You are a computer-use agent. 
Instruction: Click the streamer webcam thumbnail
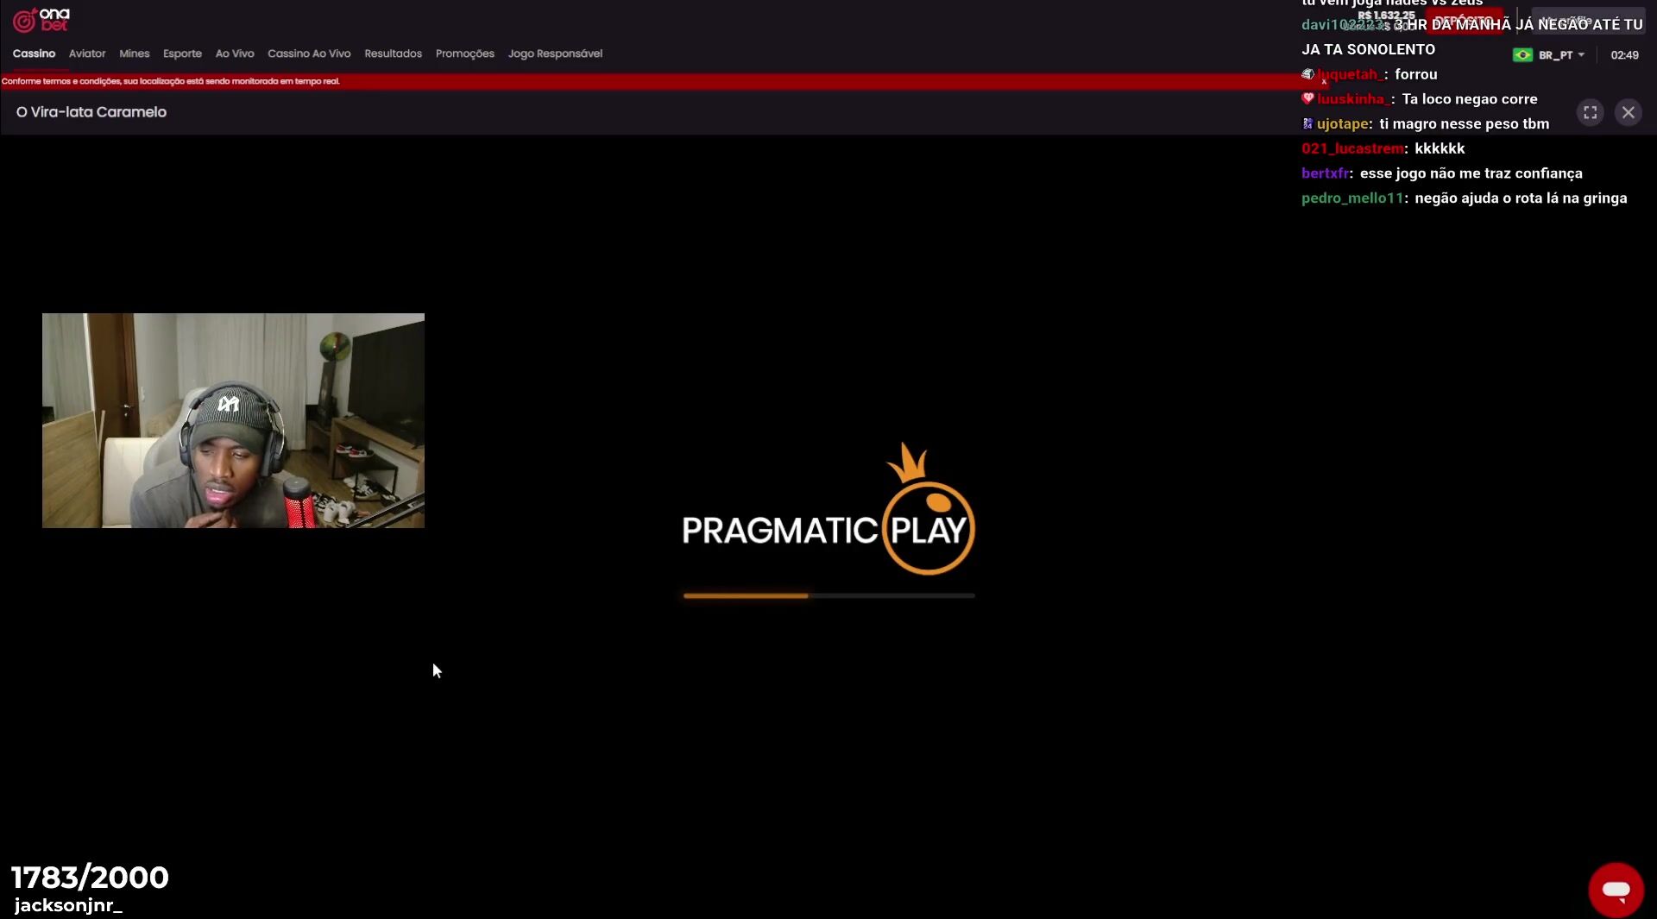pyautogui.click(x=233, y=420)
